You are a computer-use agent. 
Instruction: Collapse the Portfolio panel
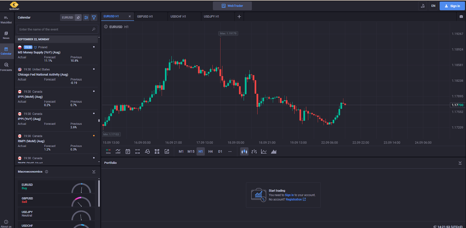pos(460,163)
